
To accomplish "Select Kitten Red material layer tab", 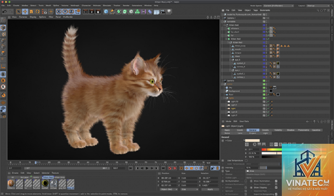I will [48, 177].
